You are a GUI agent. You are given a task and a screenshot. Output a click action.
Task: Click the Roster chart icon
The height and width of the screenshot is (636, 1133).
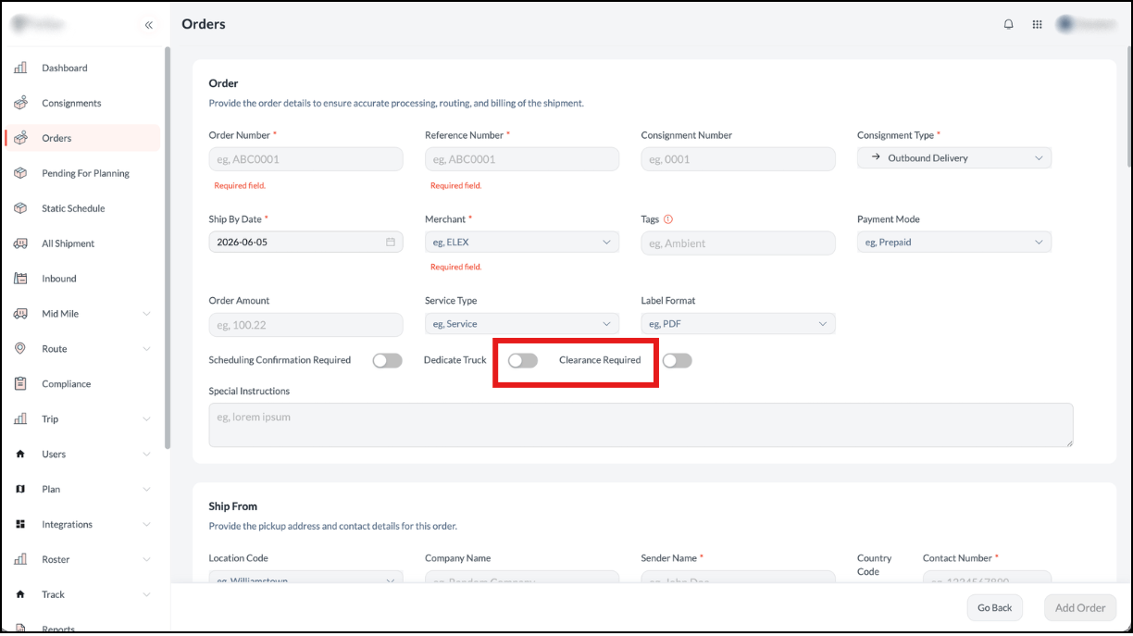point(20,559)
